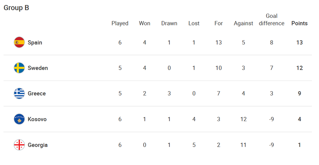Click the Goal difference column header
Image resolution: width=319 pixels, height=165 pixels.
[271, 20]
